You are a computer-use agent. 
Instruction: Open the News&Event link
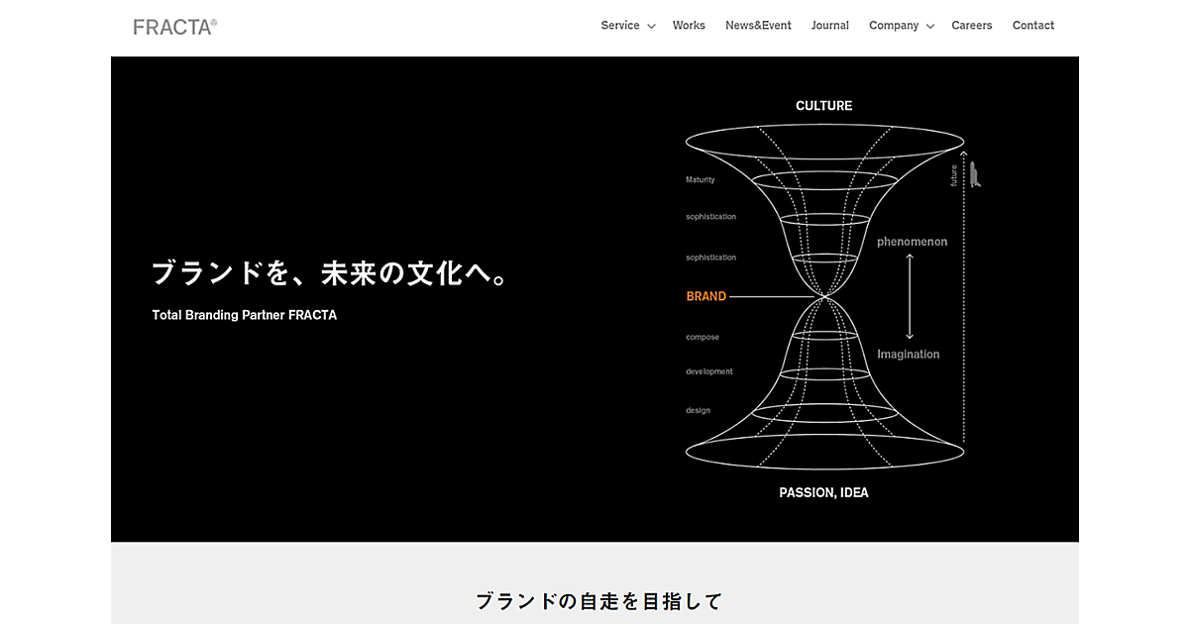pyautogui.click(x=758, y=26)
